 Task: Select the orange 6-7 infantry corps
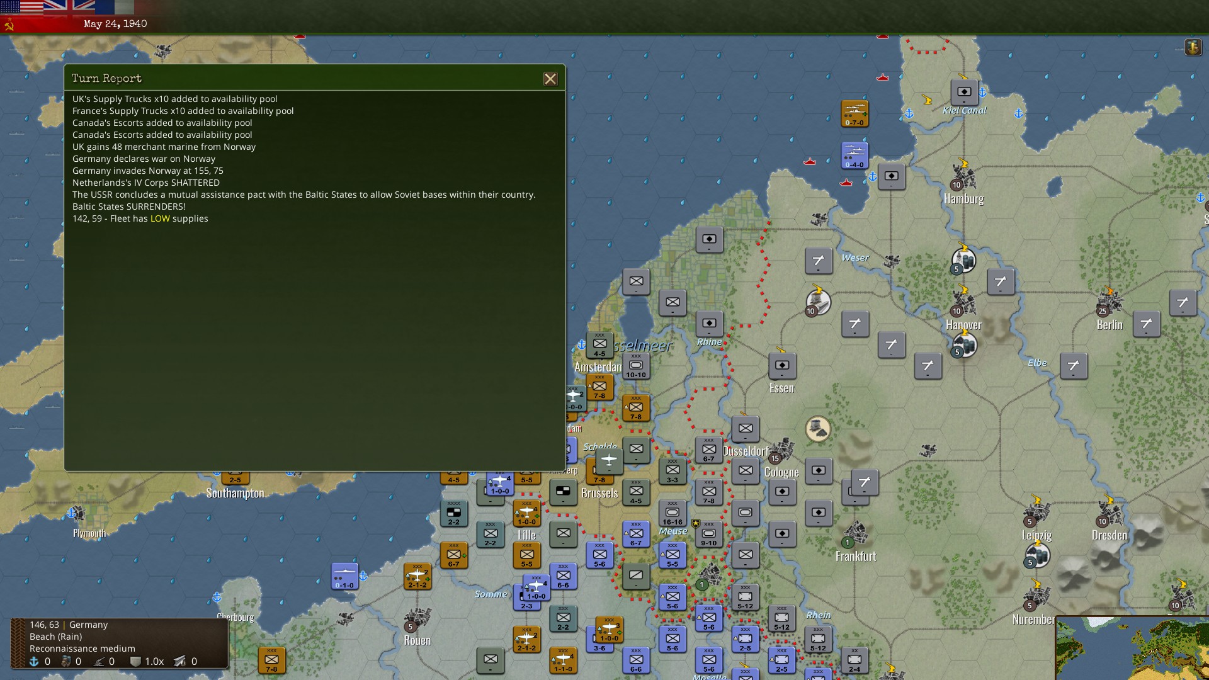(x=453, y=555)
